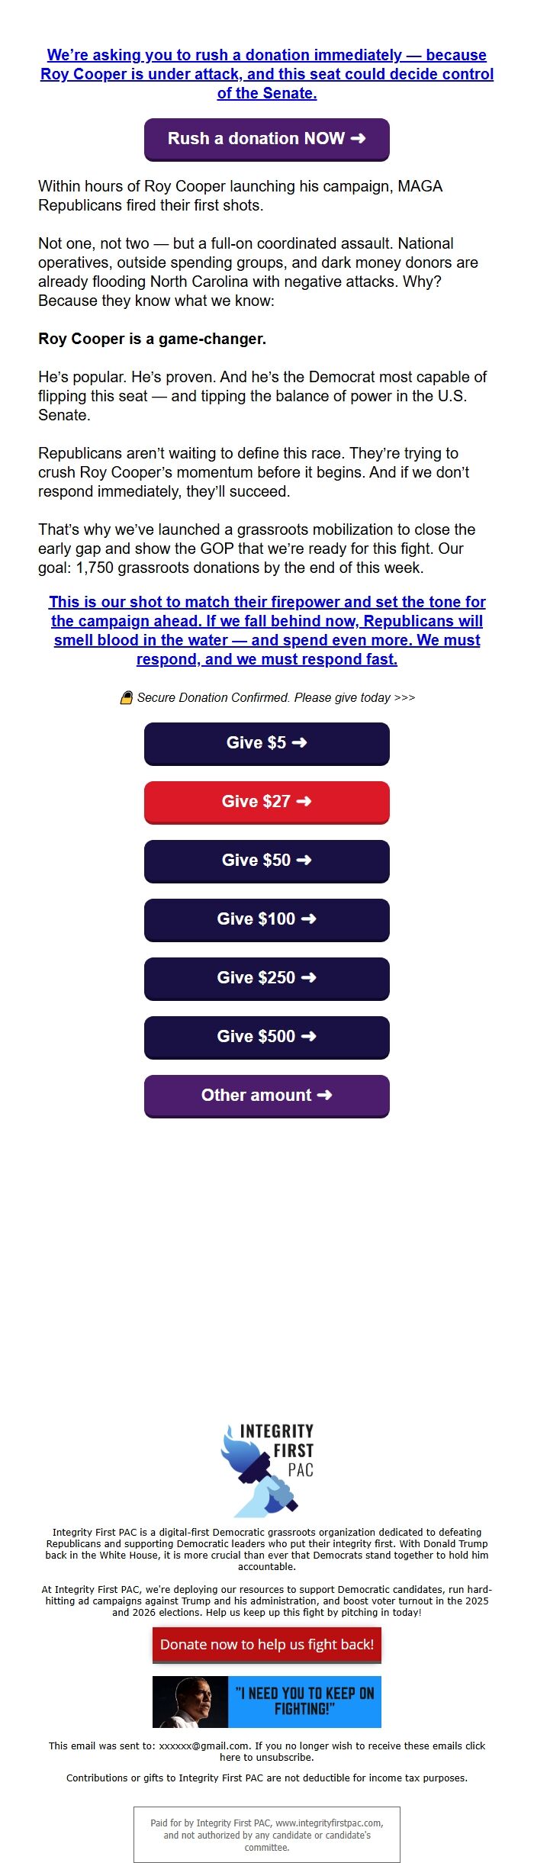The width and height of the screenshot is (534, 1863).
Task: Donate with the Give $50 button
Action: [266, 861]
